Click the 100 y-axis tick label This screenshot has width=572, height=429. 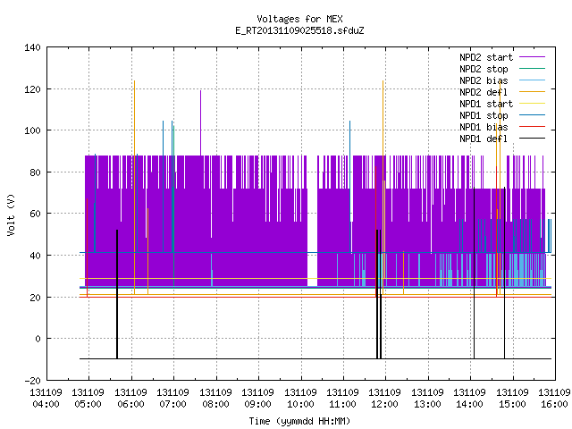[x=32, y=130]
